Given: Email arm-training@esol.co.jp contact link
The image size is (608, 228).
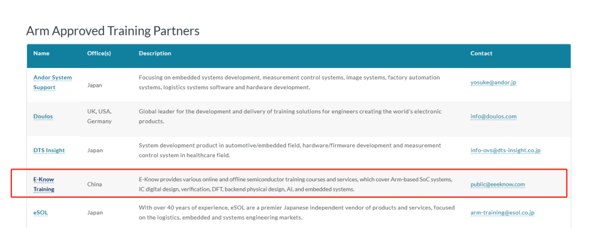Looking at the screenshot, I should coord(503,212).
